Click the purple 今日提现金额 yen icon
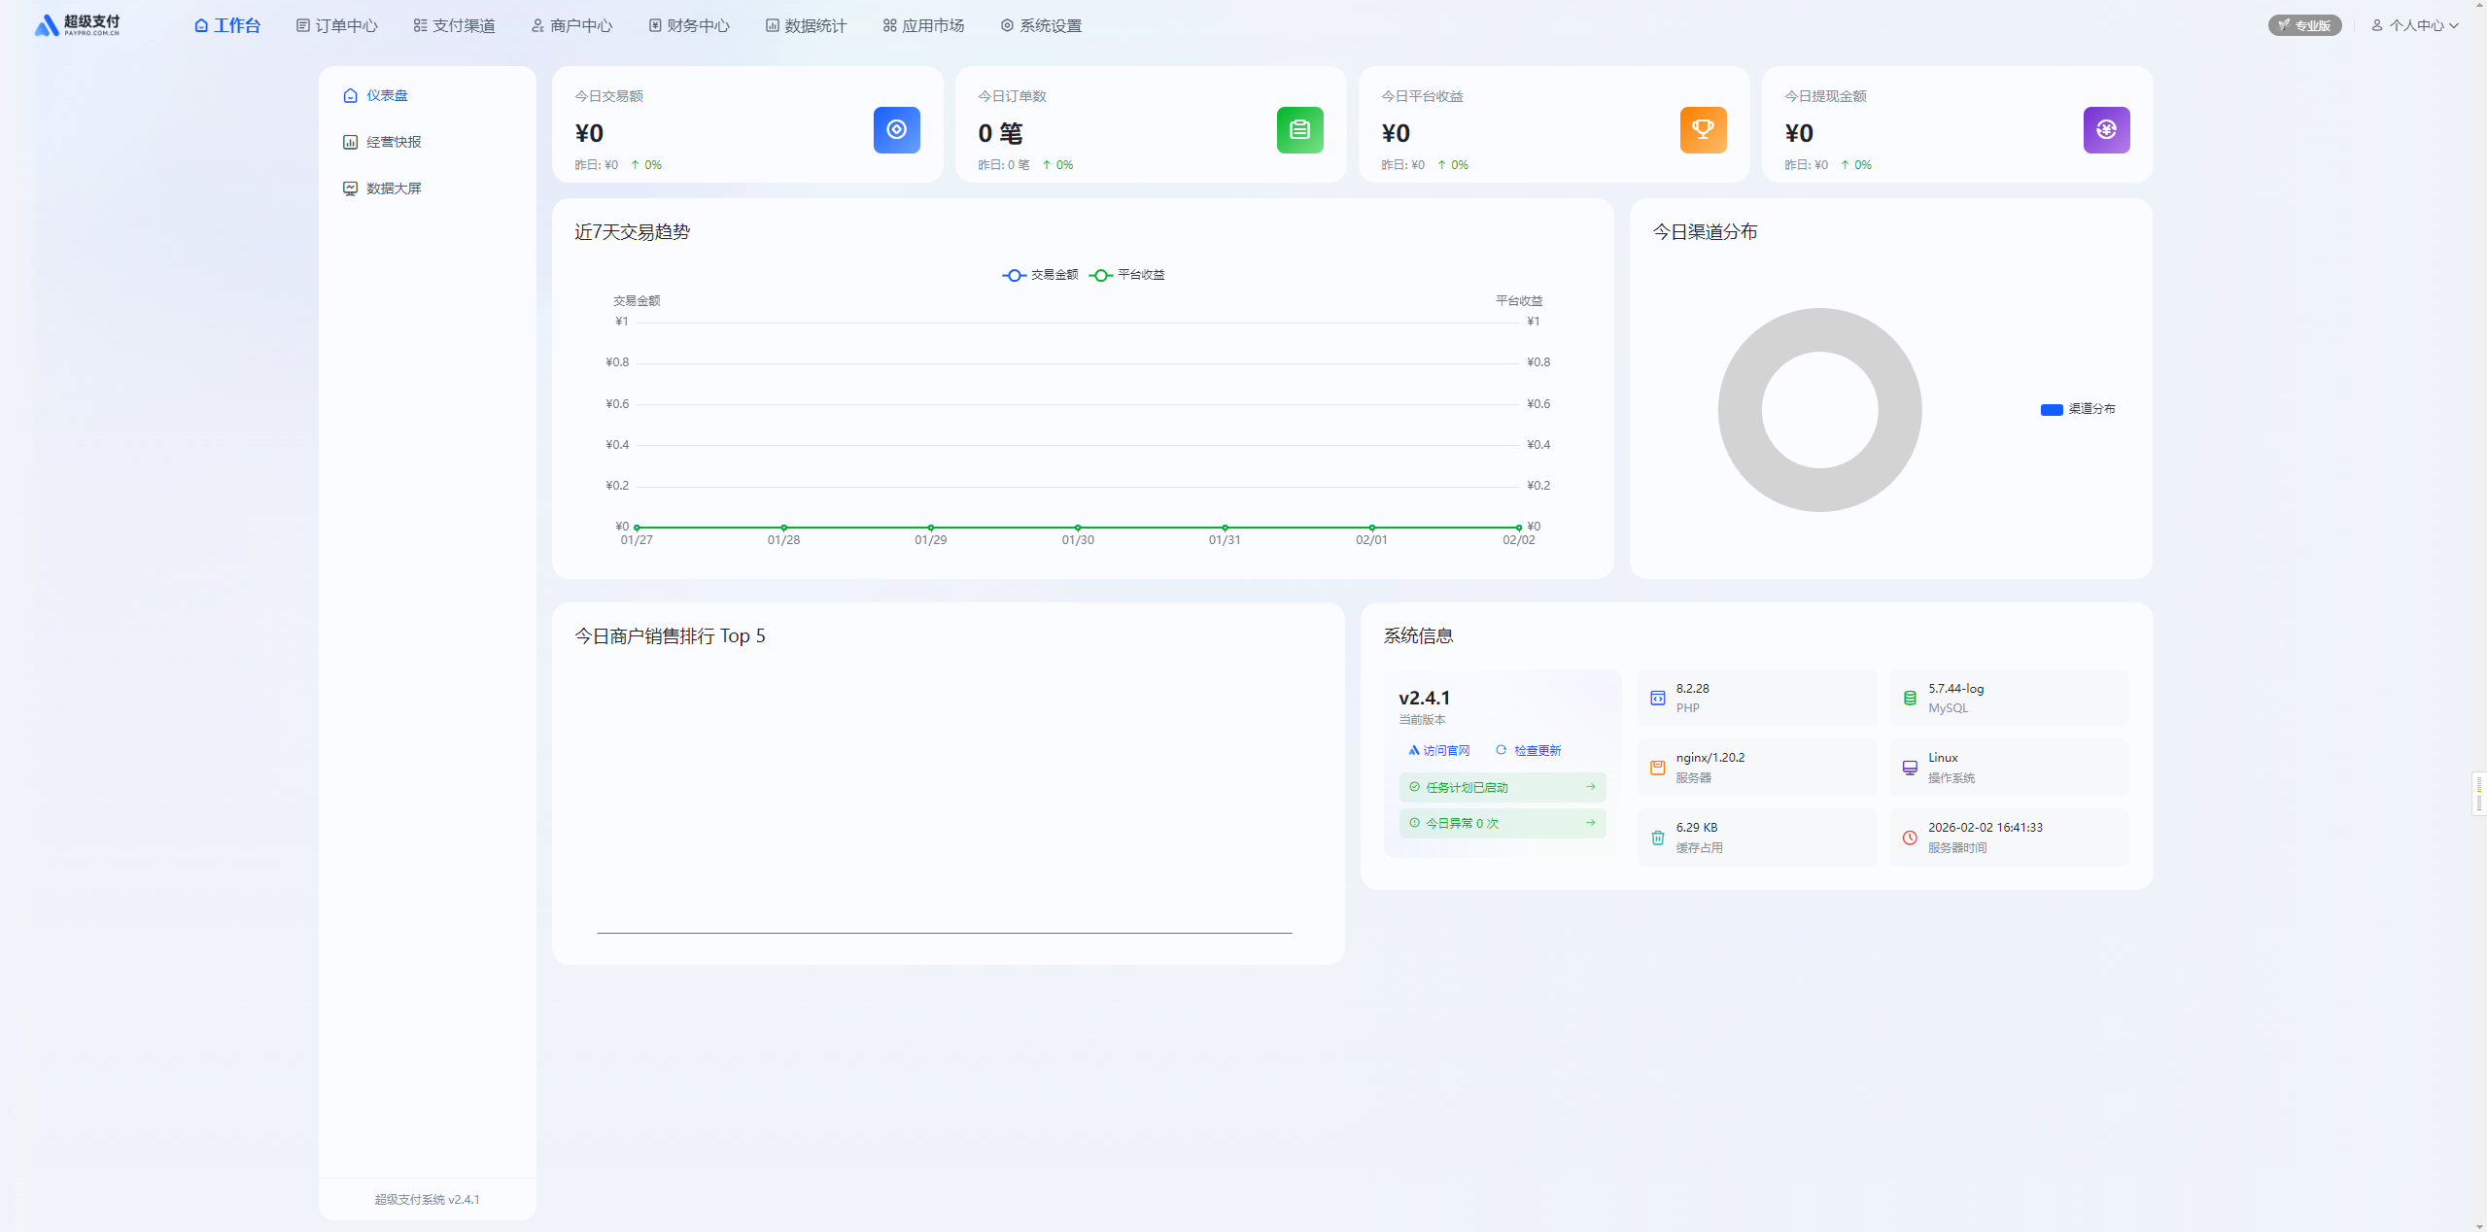 (2106, 130)
